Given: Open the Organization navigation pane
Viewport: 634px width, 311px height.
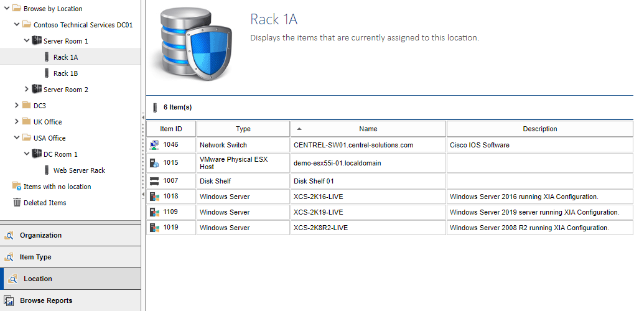Looking at the screenshot, I should [x=40, y=235].
